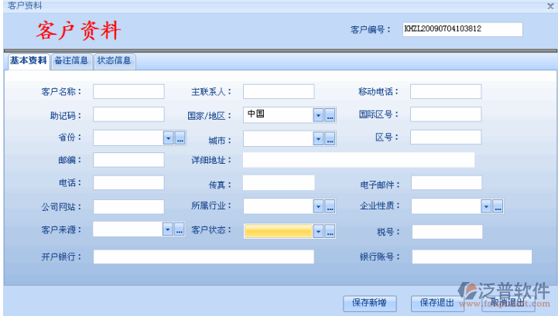Click the 客户名称 input field

pyautogui.click(x=128, y=91)
